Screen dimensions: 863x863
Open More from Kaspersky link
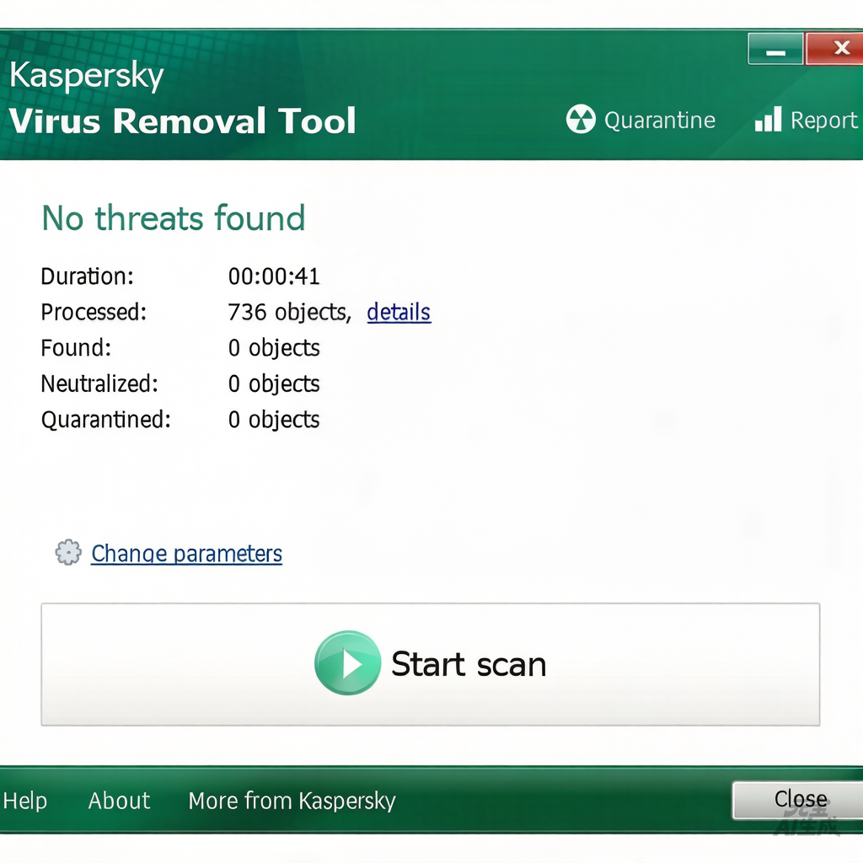[292, 801]
